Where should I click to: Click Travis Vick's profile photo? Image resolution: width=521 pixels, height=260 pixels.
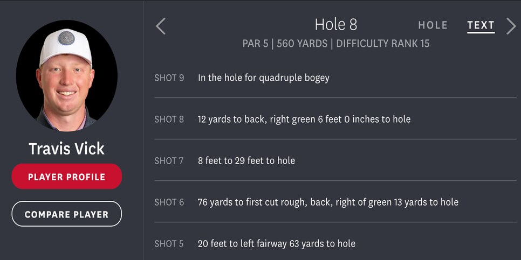coord(67,76)
